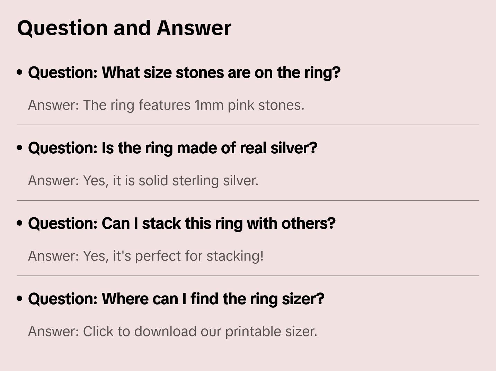Click the divider below the stacking answer
The width and height of the screenshot is (496, 371).
tap(248, 276)
